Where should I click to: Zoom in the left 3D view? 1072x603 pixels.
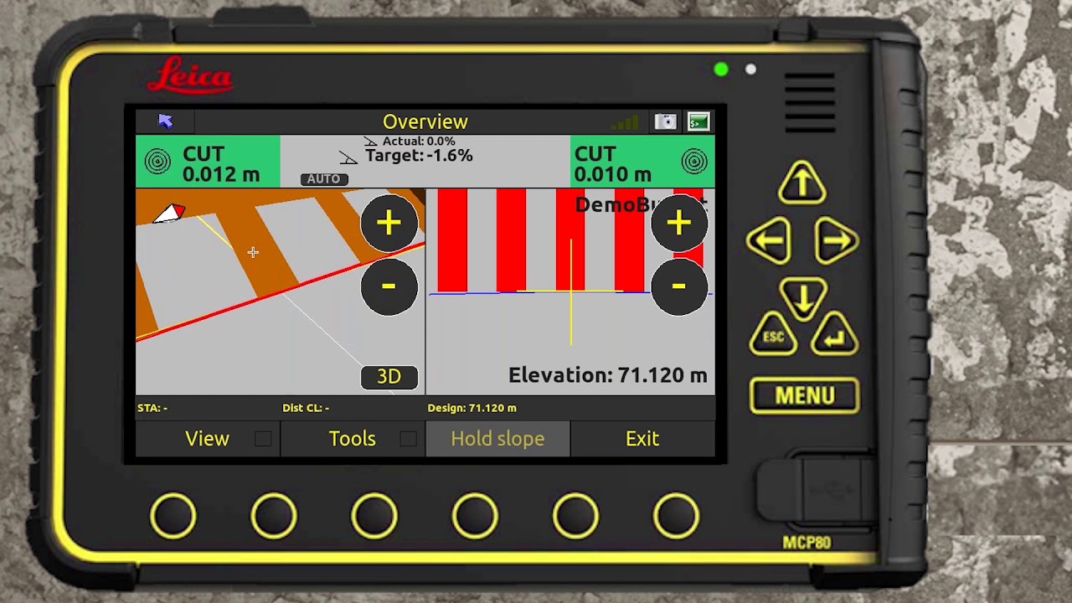[x=389, y=223]
